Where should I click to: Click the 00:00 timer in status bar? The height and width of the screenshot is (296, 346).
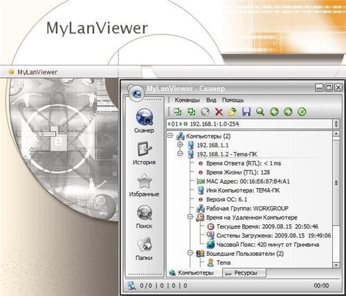pos(321,286)
